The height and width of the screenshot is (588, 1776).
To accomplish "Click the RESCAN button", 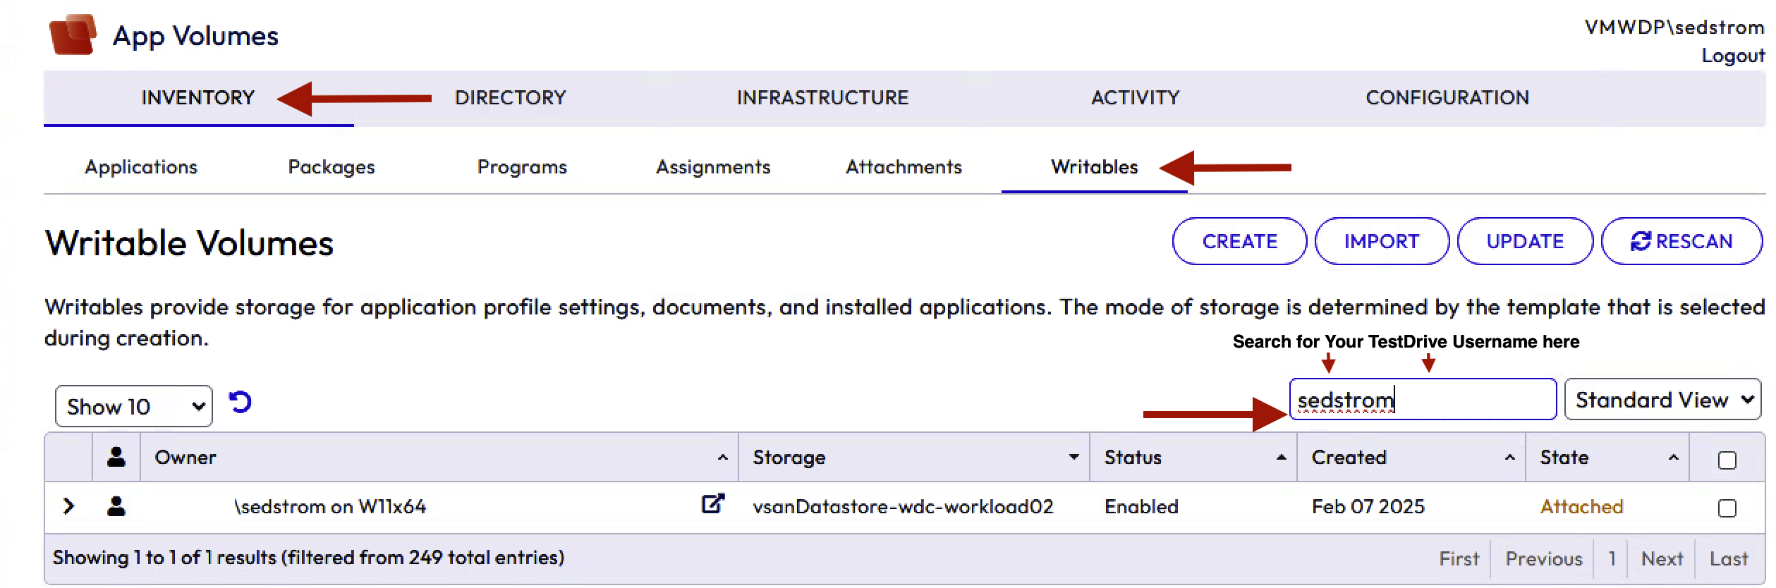I will point(1681,241).
